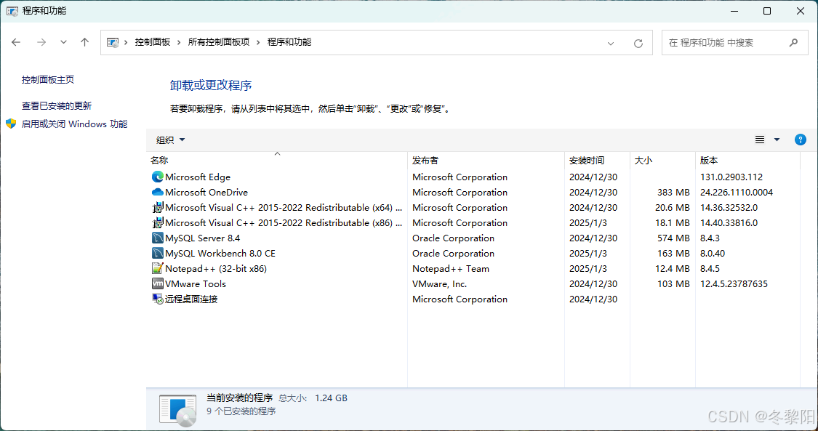Expand chevron before 控制面板 breadcrumb
This screenshot has width=818, height=431.
[x=126, y=42]
